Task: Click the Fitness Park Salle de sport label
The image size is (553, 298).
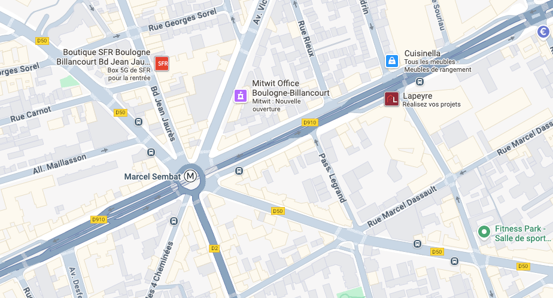Action: [x=522, y=233]
